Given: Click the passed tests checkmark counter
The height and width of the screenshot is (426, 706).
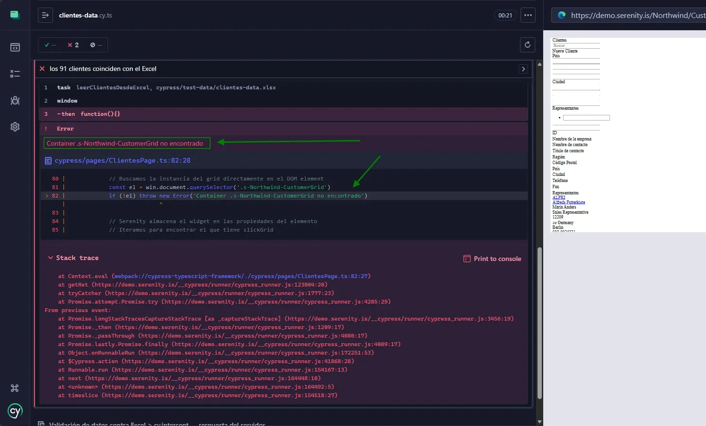Looking at the screenshot, I should tap(50, 45).
